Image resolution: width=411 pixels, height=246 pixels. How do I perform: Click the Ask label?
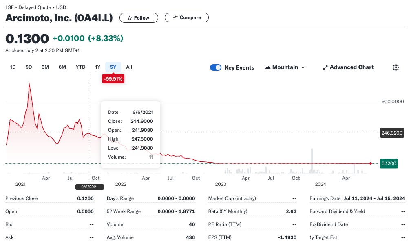click(9, 237)
